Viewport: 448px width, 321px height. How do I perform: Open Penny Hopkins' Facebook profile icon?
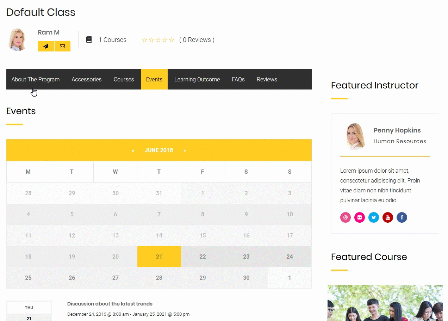(x=402, y=217)
